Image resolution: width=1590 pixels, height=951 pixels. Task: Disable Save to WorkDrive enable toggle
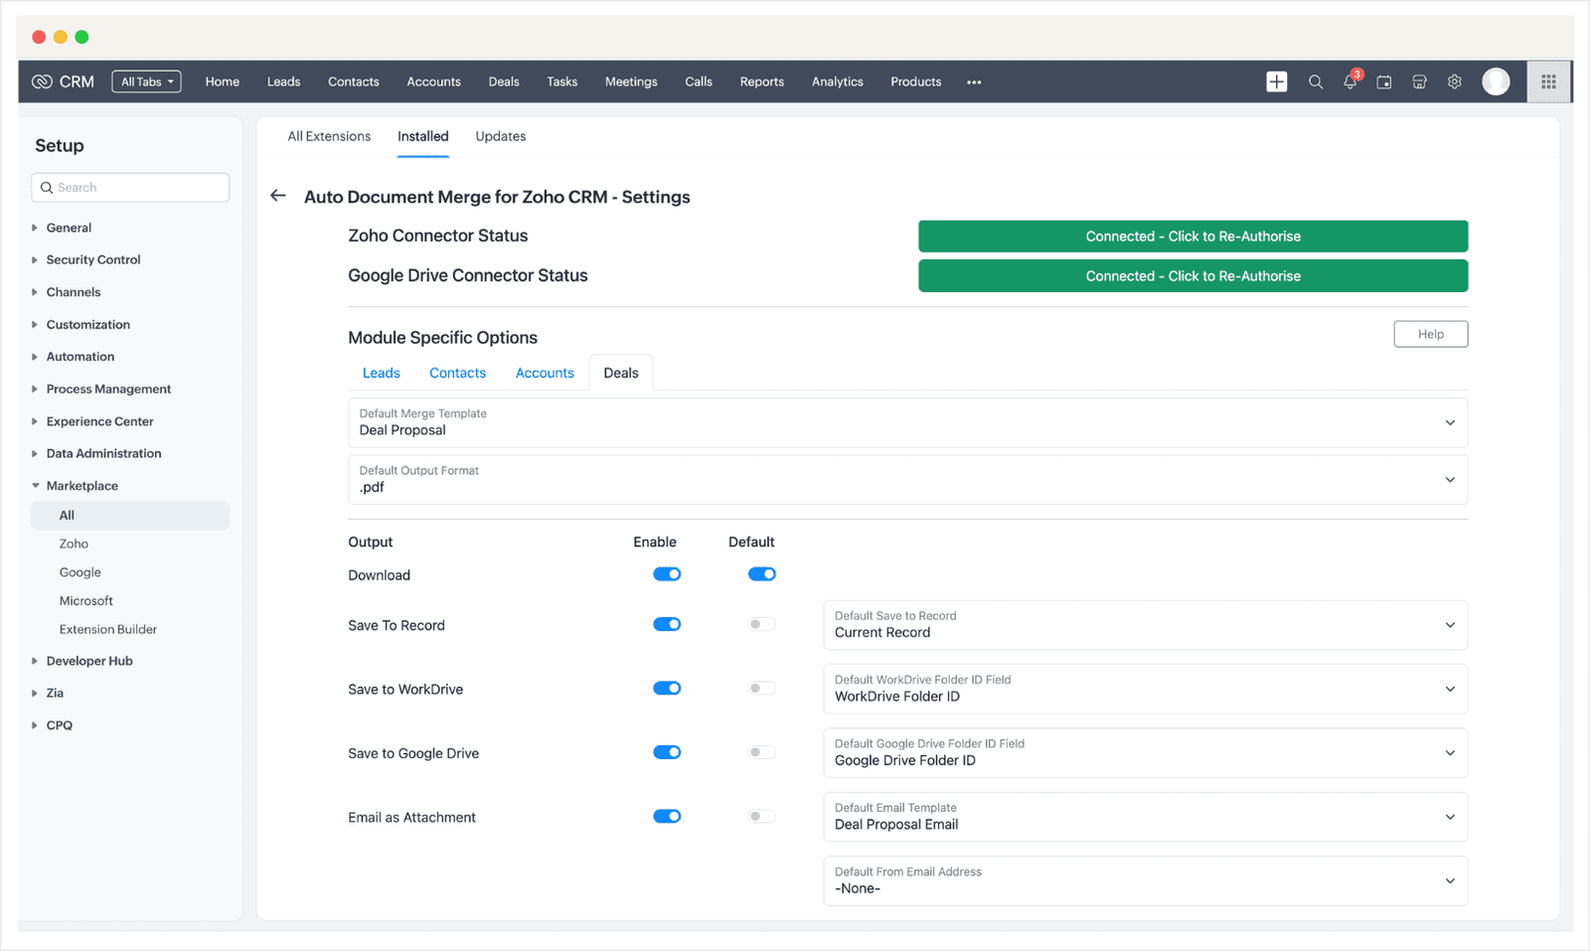[x=667, y=689]
